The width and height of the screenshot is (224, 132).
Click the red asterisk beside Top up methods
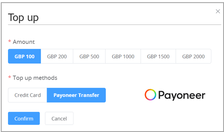point(10,77)
